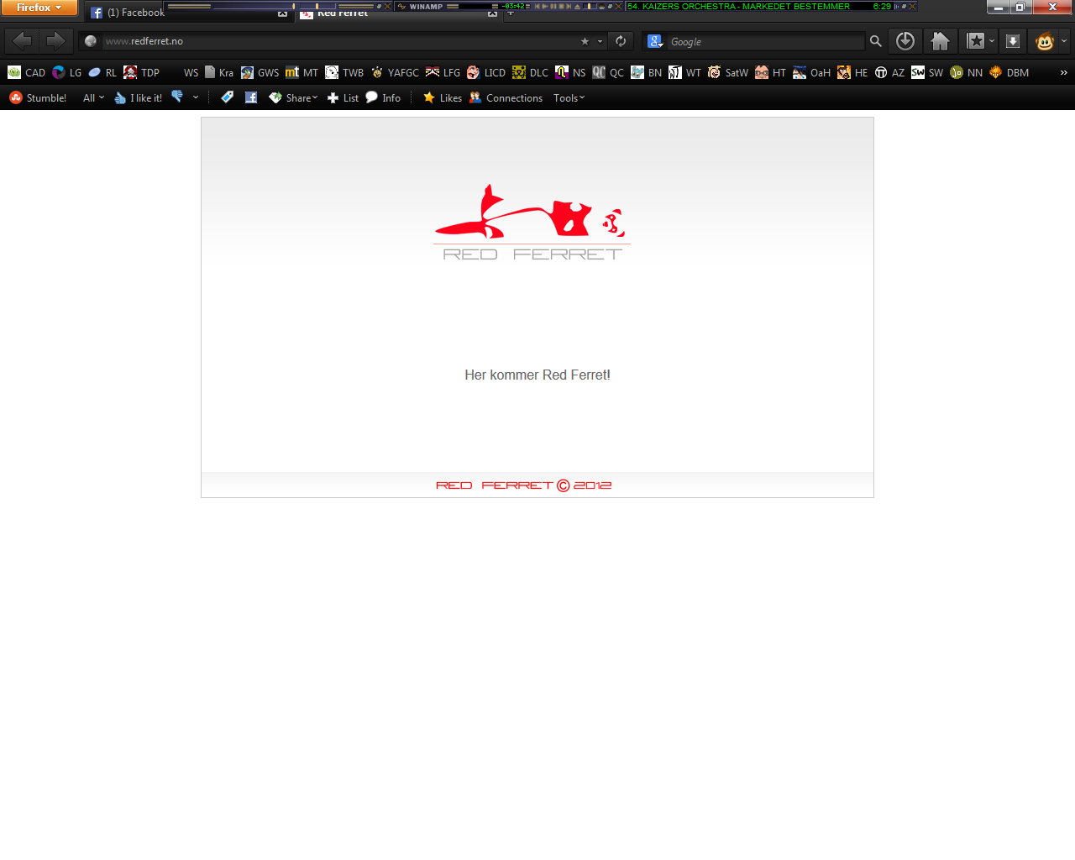
Task: Open the Downloads circular arrow button
Action: click(905, 41)
